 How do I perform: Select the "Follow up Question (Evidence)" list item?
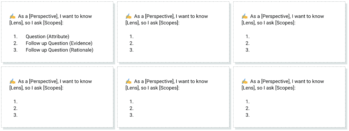coord(59,43)
